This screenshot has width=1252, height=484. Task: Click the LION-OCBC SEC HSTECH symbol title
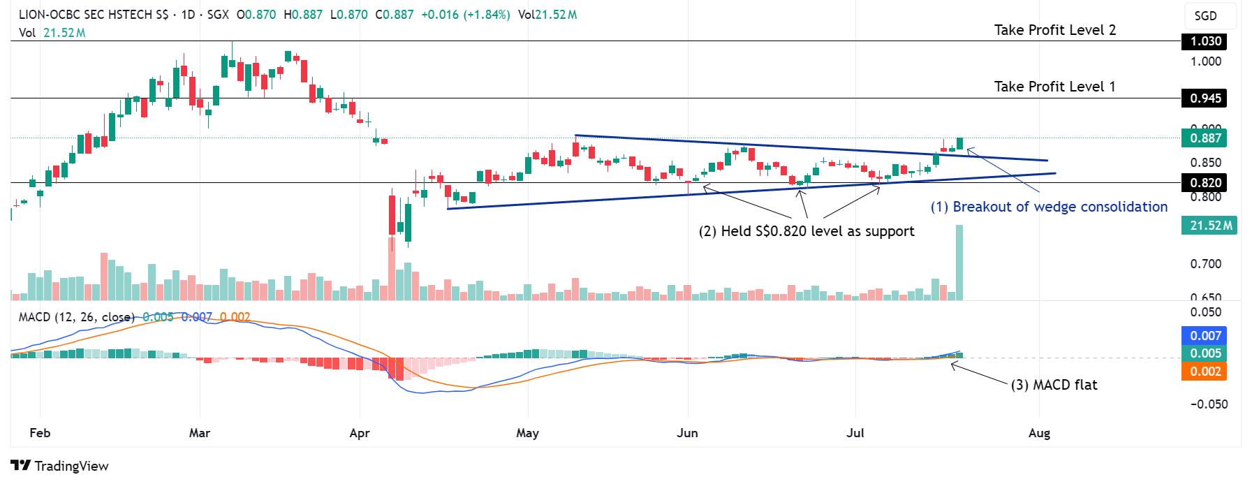(93, 15)
